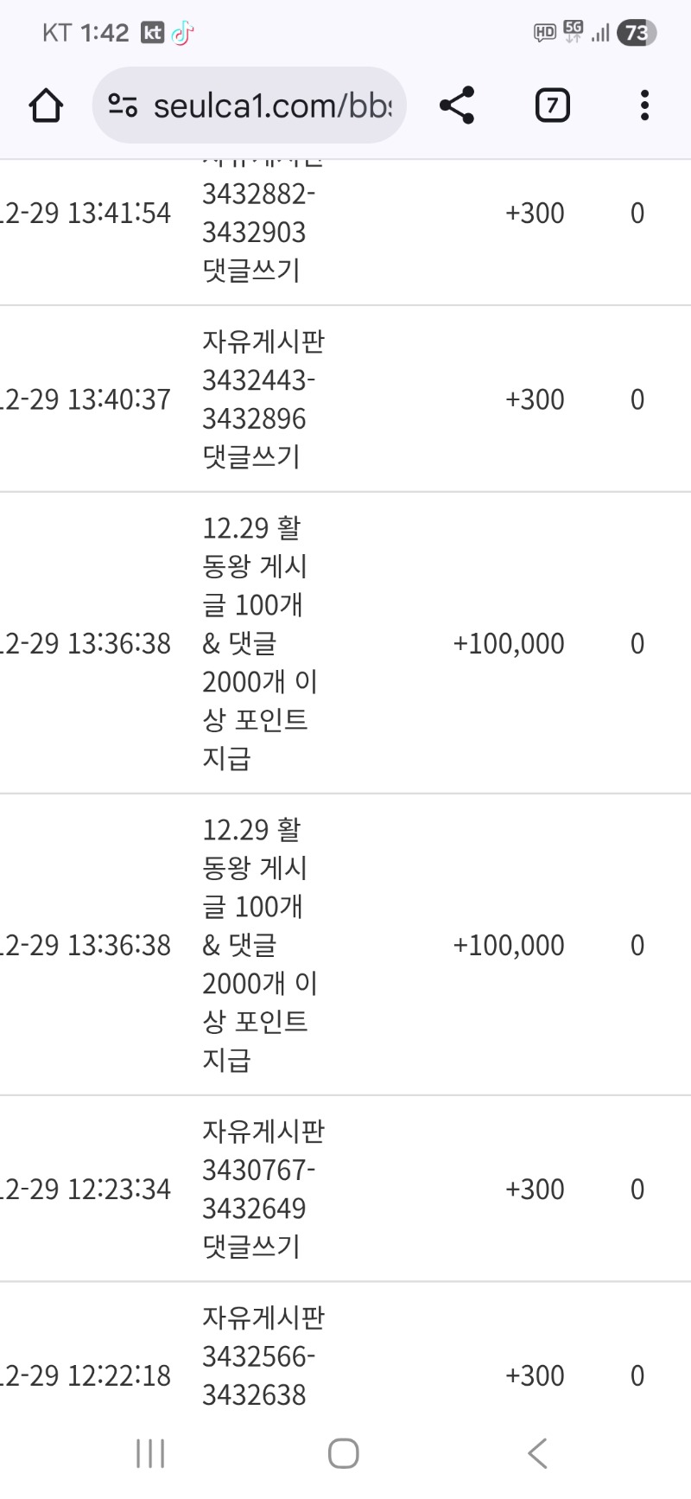
Task: Open site info icon in address bar
Action: 123,106
